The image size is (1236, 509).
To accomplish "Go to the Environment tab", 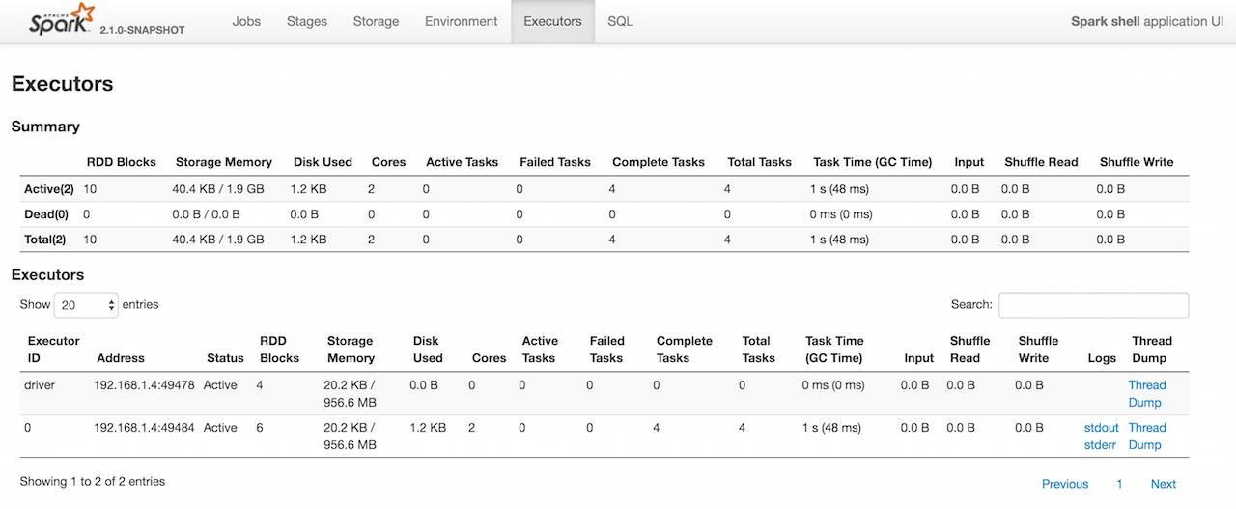I will point(462,21).
